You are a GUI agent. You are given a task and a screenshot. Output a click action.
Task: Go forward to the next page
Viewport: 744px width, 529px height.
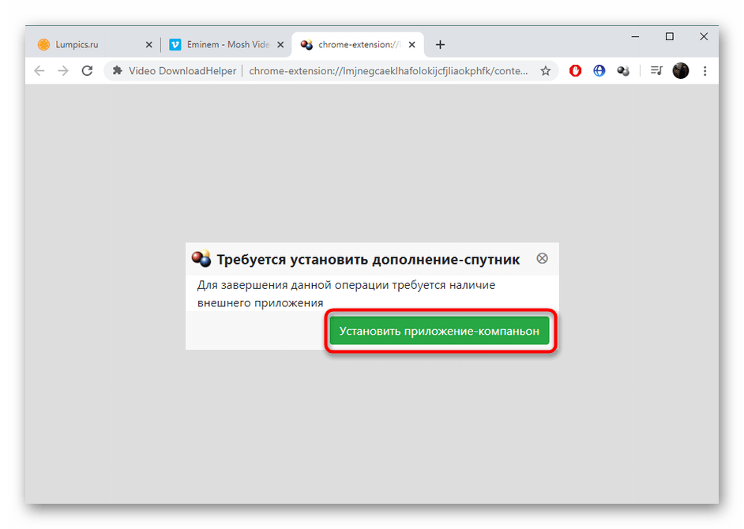(x=63, y=71)
